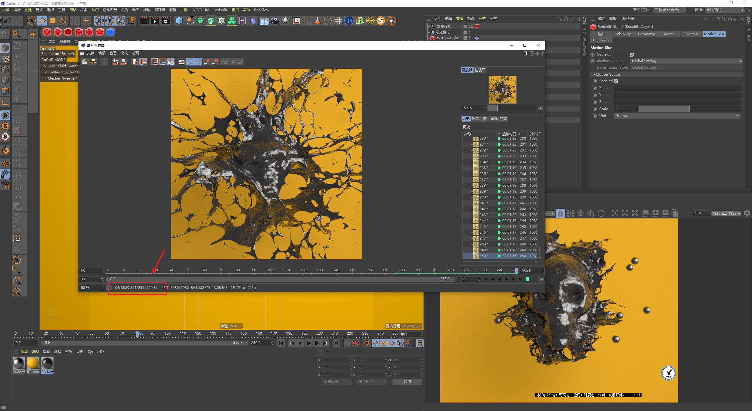The height and width of the screenshot is (411, 752).
Task: Click Render to Picture Viewer clapperboard icon
Action: pyautogui.click(x=155, y=21)
